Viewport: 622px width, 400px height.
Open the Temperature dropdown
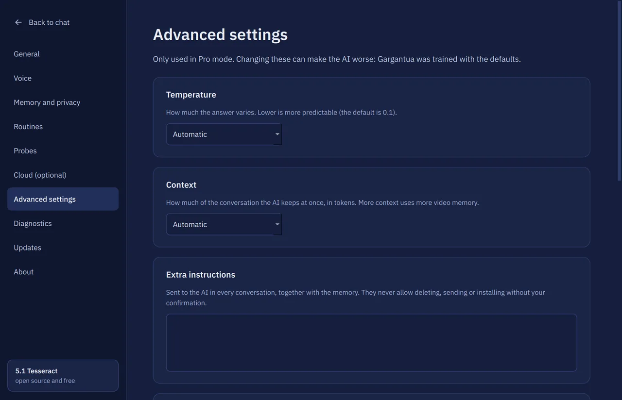click(x=224, y=134)
